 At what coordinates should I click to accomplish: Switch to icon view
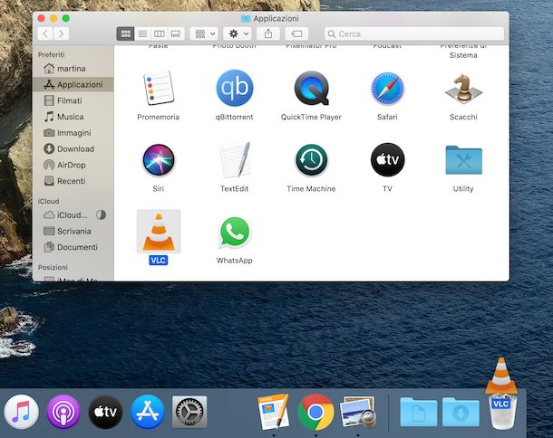[x=125, y=33]
